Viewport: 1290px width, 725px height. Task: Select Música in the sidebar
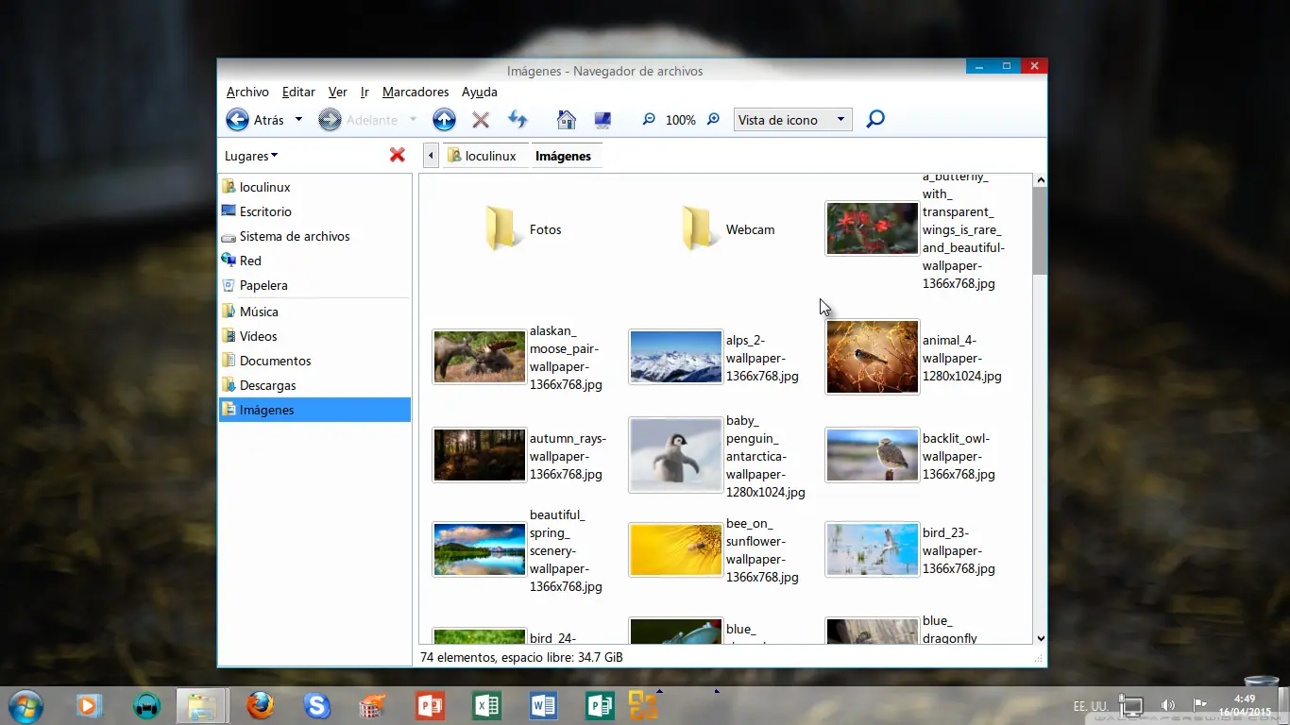coord(314,312)
